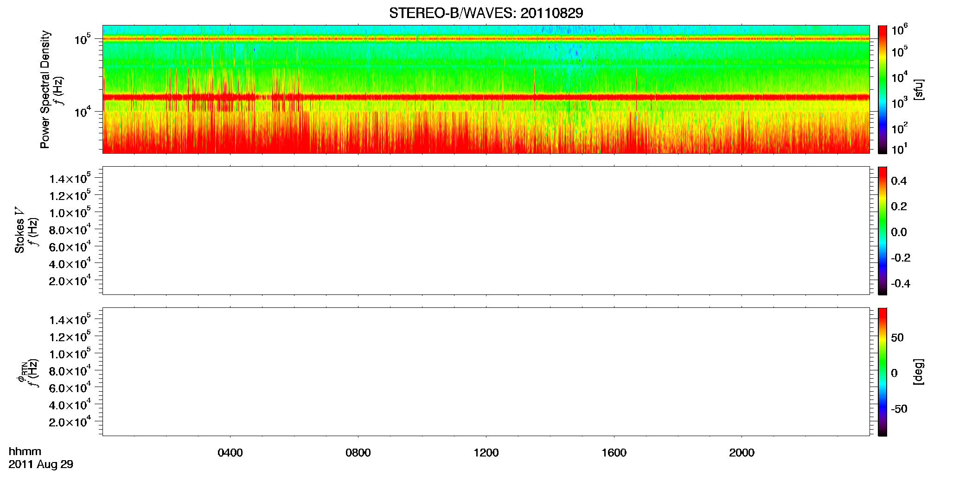Screen dimensions: 972x500
Task: Click the red emission band in spectrogram
Action: (x=486, y=97)
